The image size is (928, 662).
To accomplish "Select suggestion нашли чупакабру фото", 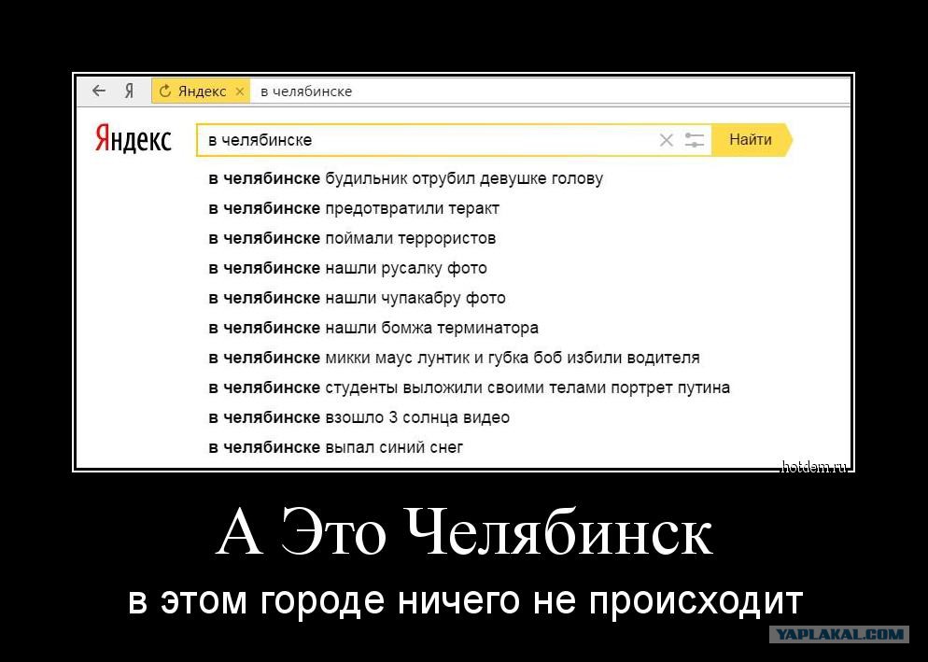I will [x=357, y=298].
